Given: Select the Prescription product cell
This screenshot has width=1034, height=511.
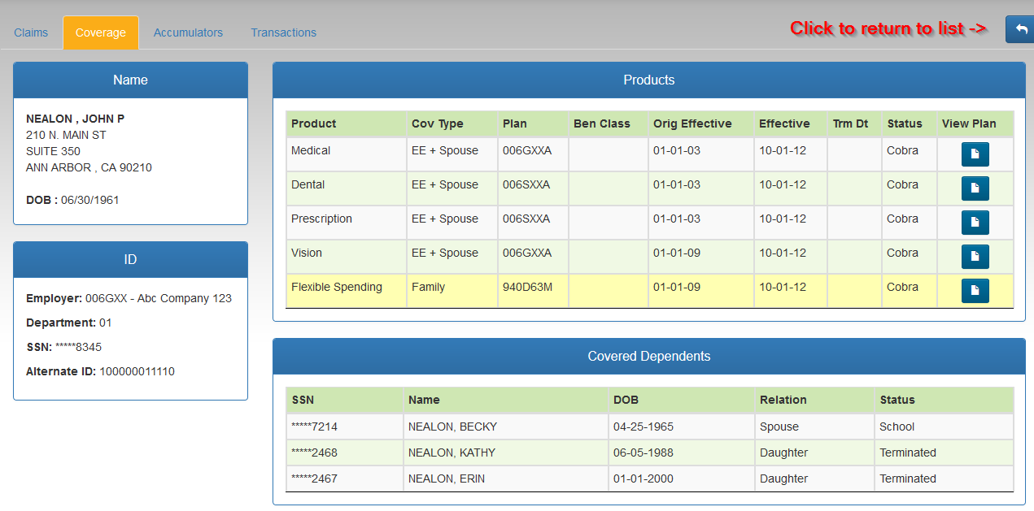Looking at the screenshot, I should [x=347, y=222].
